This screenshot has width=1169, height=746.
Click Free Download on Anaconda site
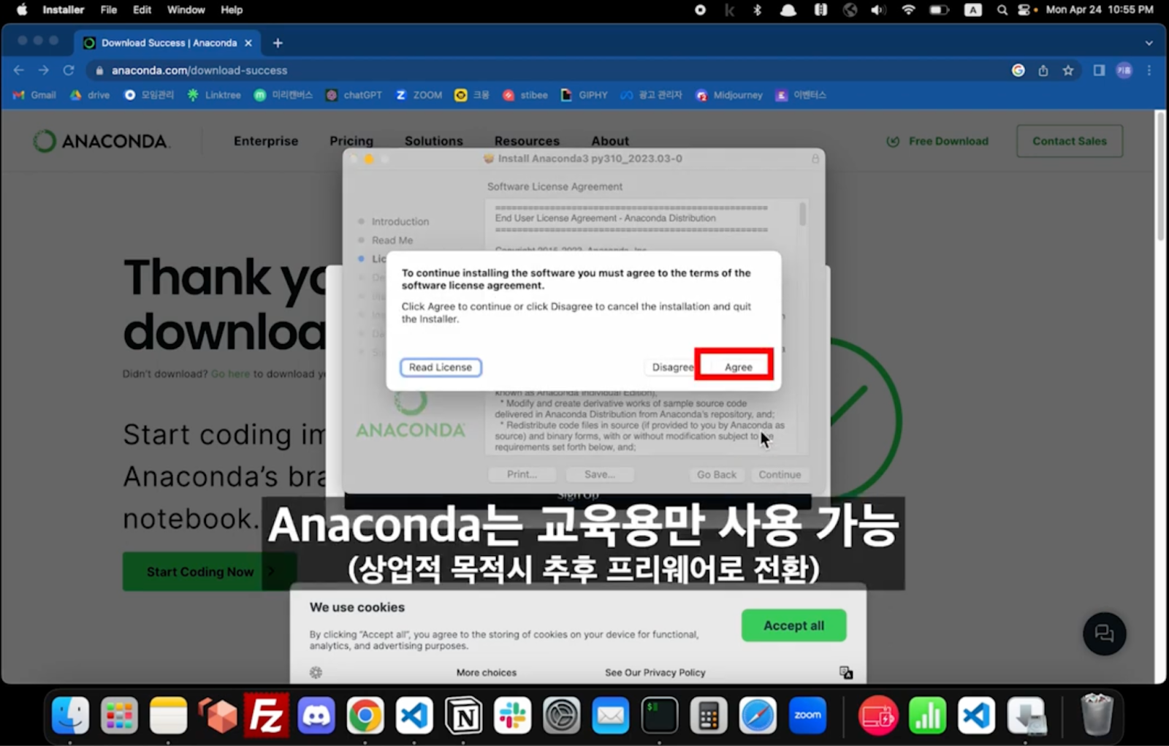pos(937,141)
